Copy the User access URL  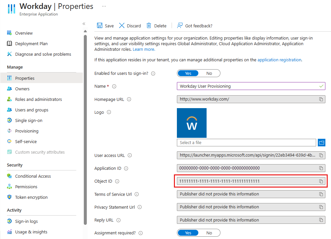(x=321, y=155)
